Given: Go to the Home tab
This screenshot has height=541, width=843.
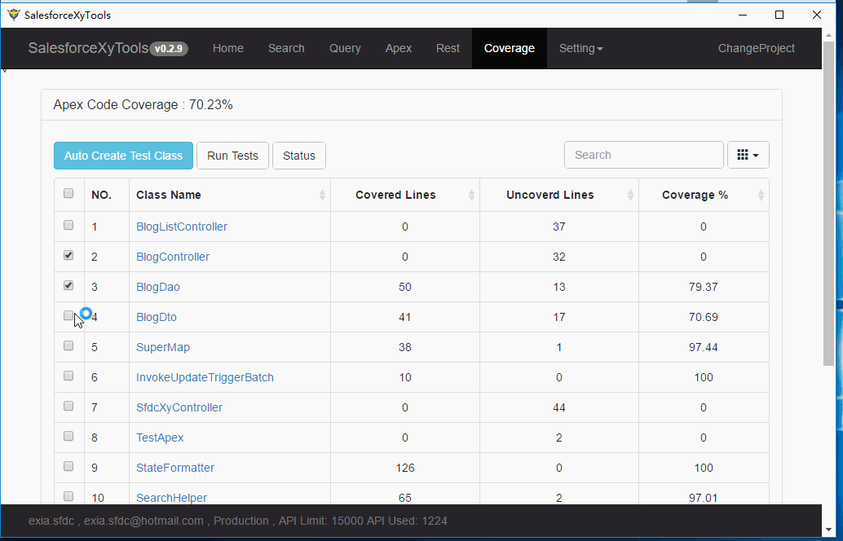Looking at the screenshot, I should click(x=228, y=48).
